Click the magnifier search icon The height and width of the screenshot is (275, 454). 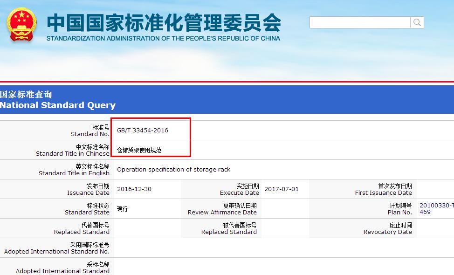[417, 22]
